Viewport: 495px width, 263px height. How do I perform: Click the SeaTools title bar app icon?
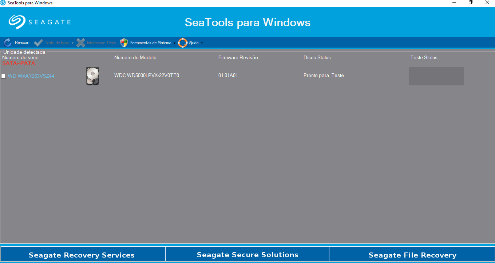3,3
